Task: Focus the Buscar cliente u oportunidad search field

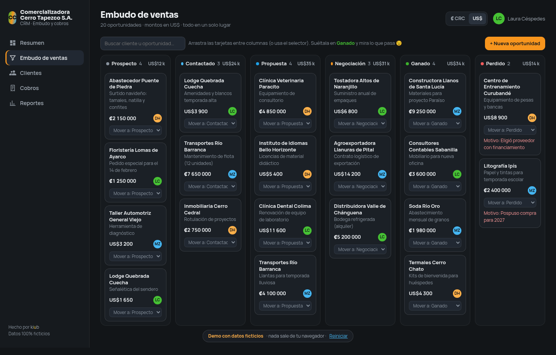Action: [143, 44]
